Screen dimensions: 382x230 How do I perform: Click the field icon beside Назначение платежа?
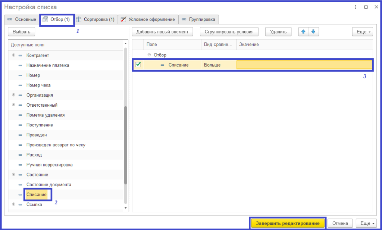(20, 65)
